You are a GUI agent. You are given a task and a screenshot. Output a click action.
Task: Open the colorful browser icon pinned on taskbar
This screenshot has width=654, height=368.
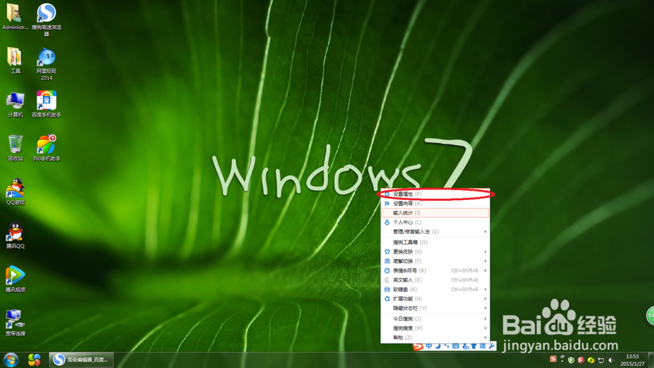34,360
